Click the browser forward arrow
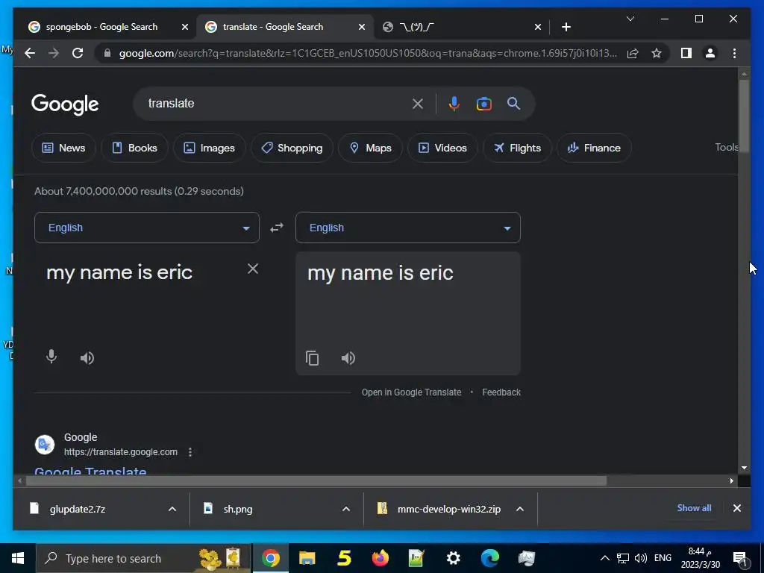The image size is (764, 573). [54, 53]
